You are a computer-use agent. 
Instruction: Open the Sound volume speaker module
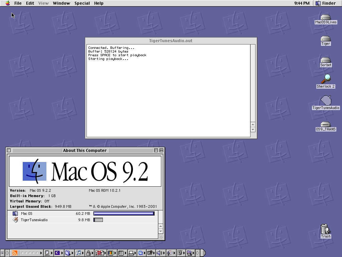coord(161,253)
